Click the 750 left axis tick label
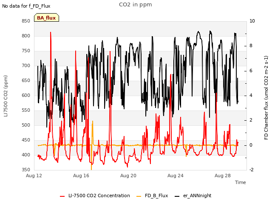 [x=26, y=51]
